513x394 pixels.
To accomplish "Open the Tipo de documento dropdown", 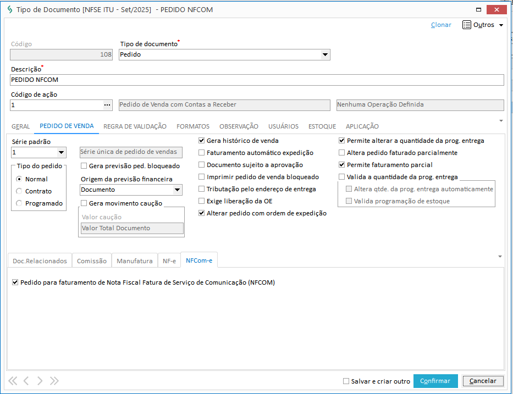I will pos(325,54).
